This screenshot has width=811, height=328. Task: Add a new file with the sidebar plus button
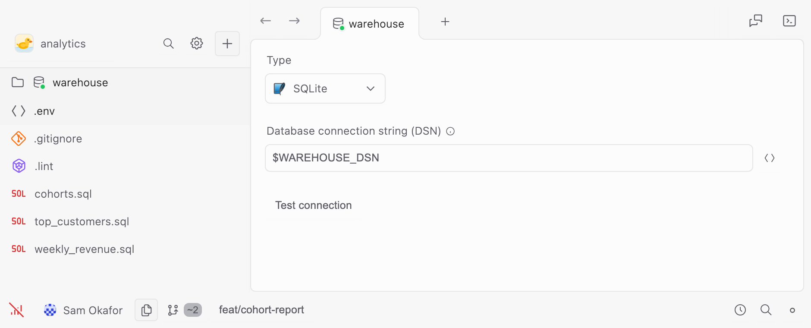tap(227, 44)
